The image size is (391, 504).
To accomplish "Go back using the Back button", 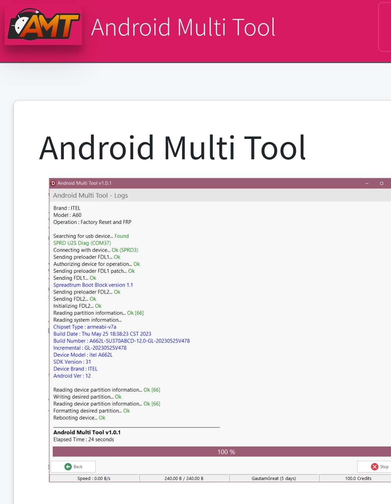I will coord(74,467).
